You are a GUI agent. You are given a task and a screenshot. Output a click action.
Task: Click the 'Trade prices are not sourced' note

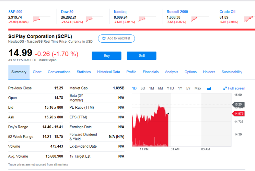tap(38, 165)
